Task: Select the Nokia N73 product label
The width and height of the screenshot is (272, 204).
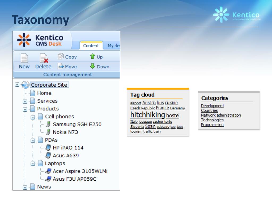Action: [x=65, y=132]
